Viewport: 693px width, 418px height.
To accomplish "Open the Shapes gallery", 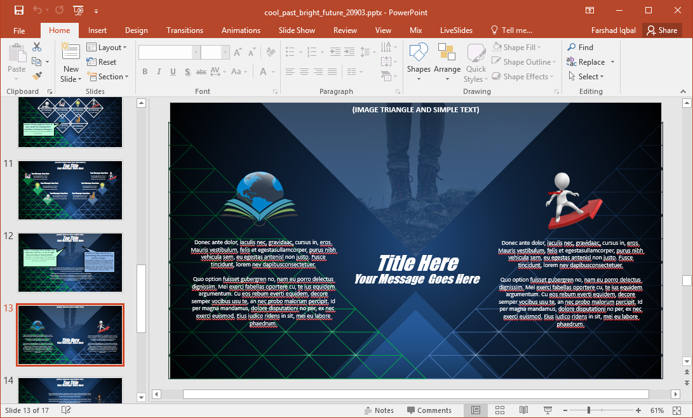I will click(x=419, y=62).
